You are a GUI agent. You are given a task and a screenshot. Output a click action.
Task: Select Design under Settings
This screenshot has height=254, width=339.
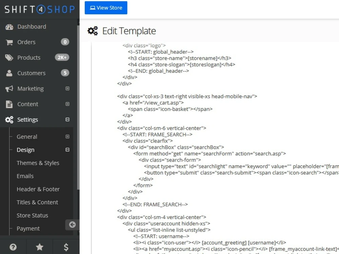pos(25,150)
